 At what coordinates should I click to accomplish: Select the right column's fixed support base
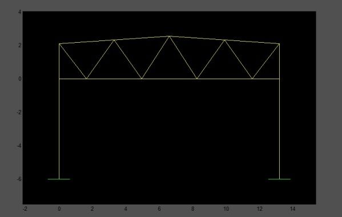279,179
